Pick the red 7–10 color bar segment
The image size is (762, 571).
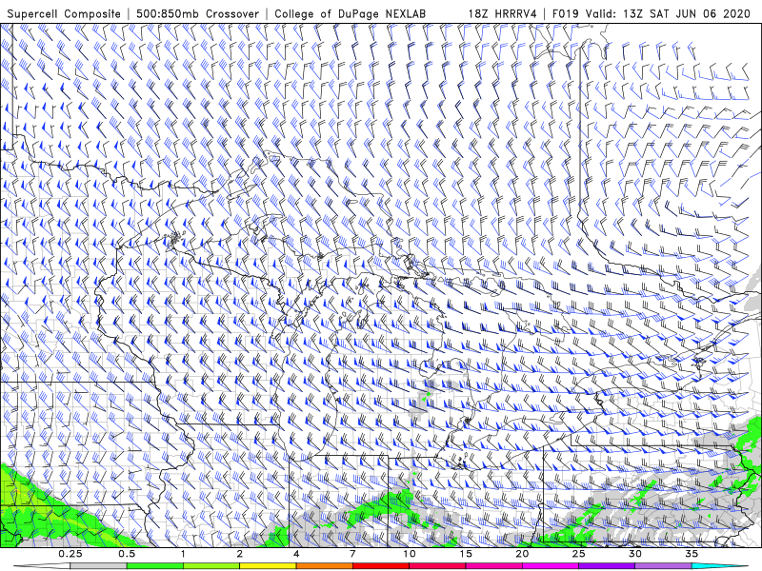pos(381,566)
